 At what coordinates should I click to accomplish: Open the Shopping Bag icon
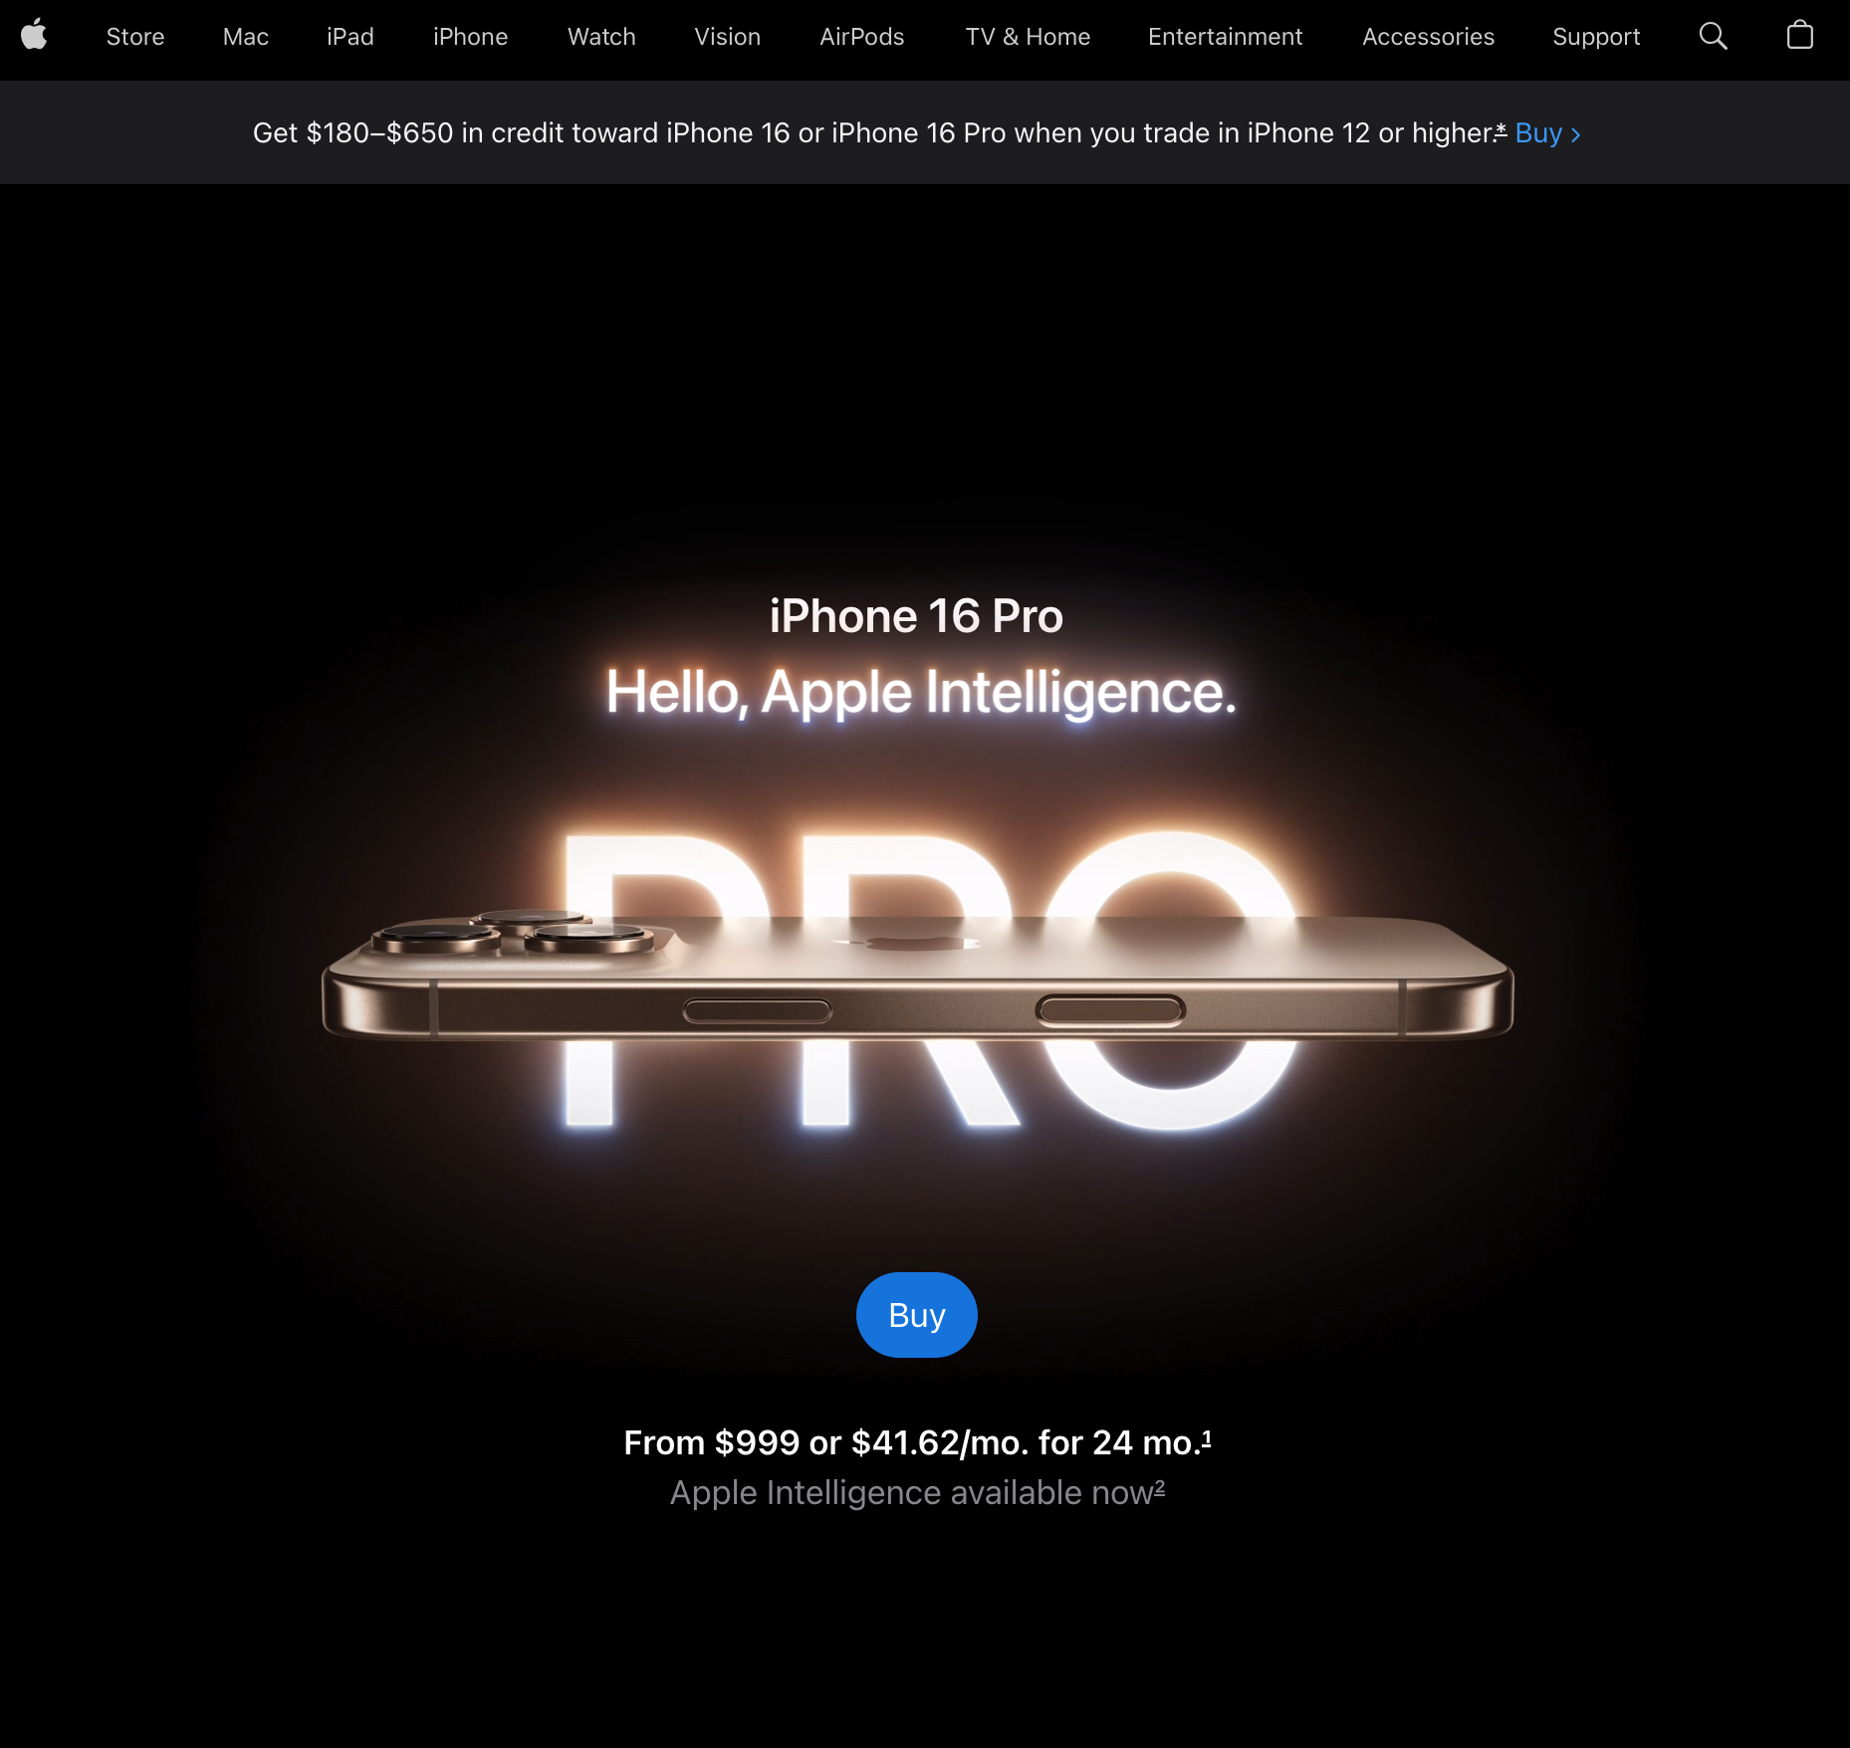click(1799, 36)
